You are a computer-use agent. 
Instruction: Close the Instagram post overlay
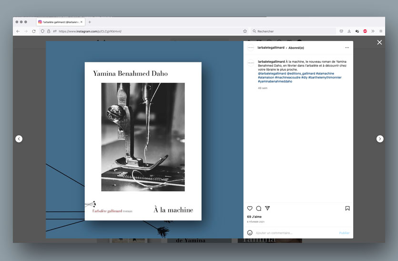379,42
